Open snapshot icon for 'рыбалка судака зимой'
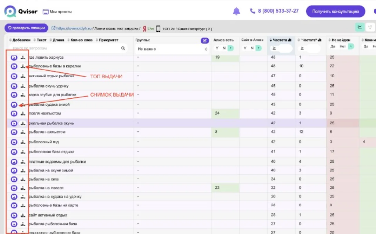This screenshot has width=376, height=234. point(14,105)
